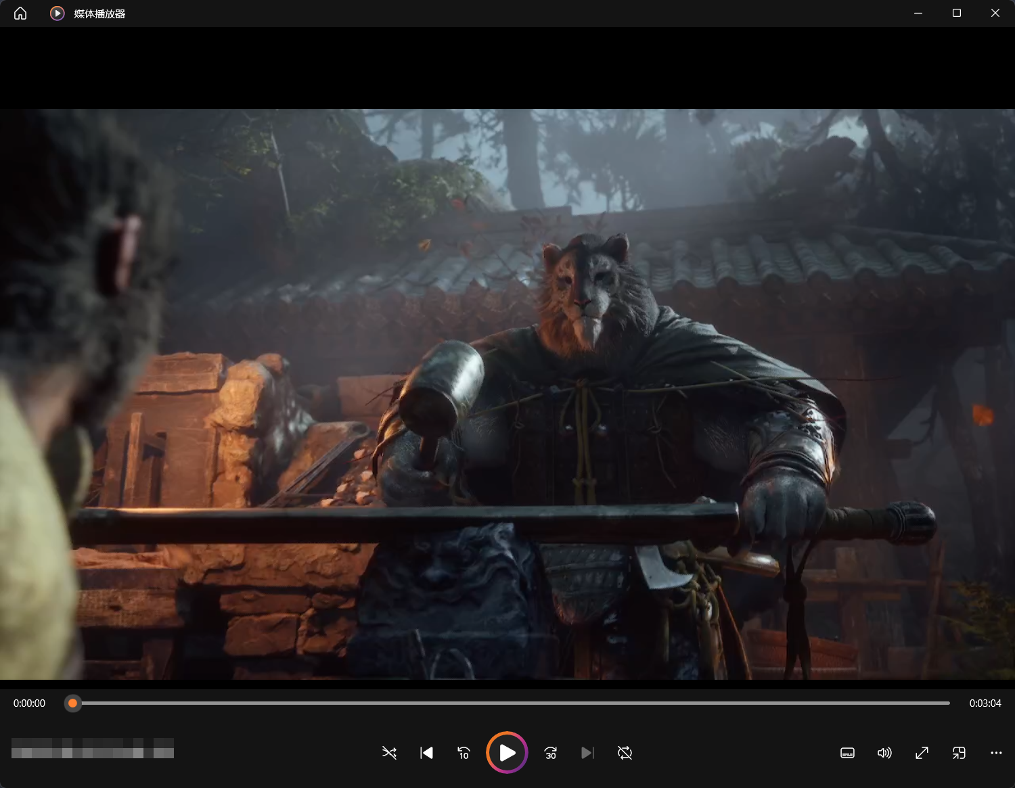This screenshot has width=1015, height=788.
Task: Toggle repeat mode
Action: point(625,753)
